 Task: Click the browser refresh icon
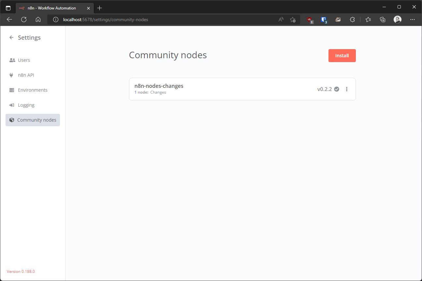[24, 20]
